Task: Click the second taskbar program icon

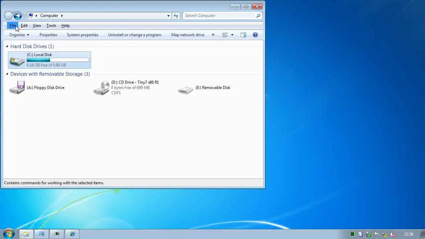Action: click(42, 234)
